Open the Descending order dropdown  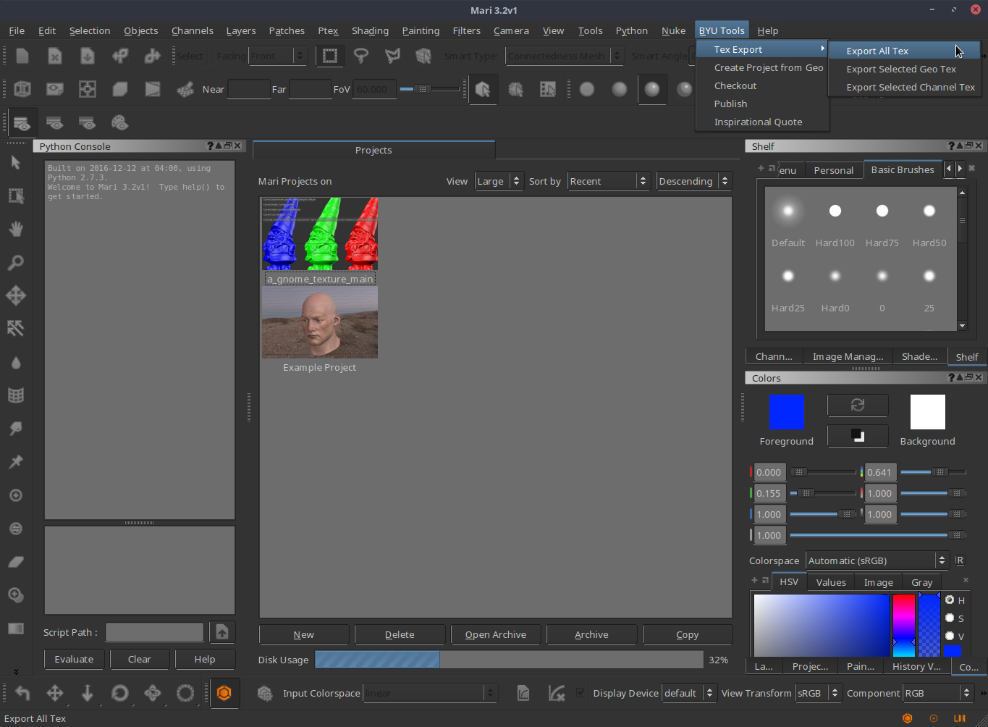click(694, 181)
